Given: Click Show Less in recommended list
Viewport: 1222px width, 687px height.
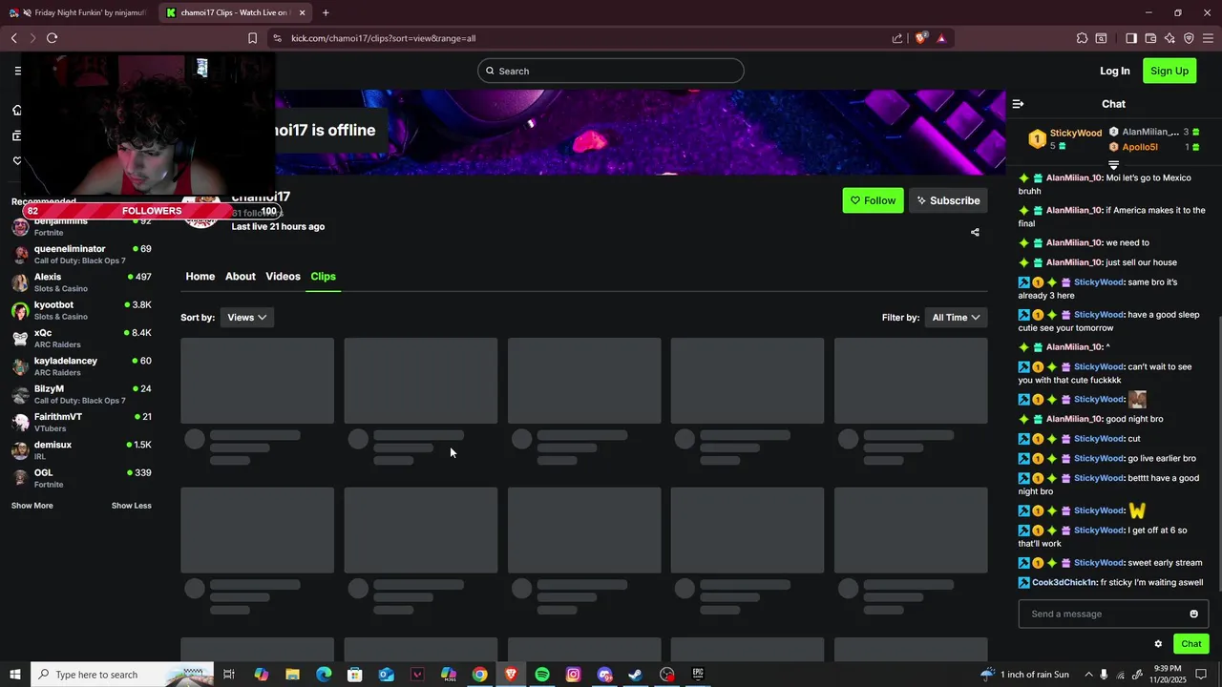Looking at the screenshot, I should [132, 506].
